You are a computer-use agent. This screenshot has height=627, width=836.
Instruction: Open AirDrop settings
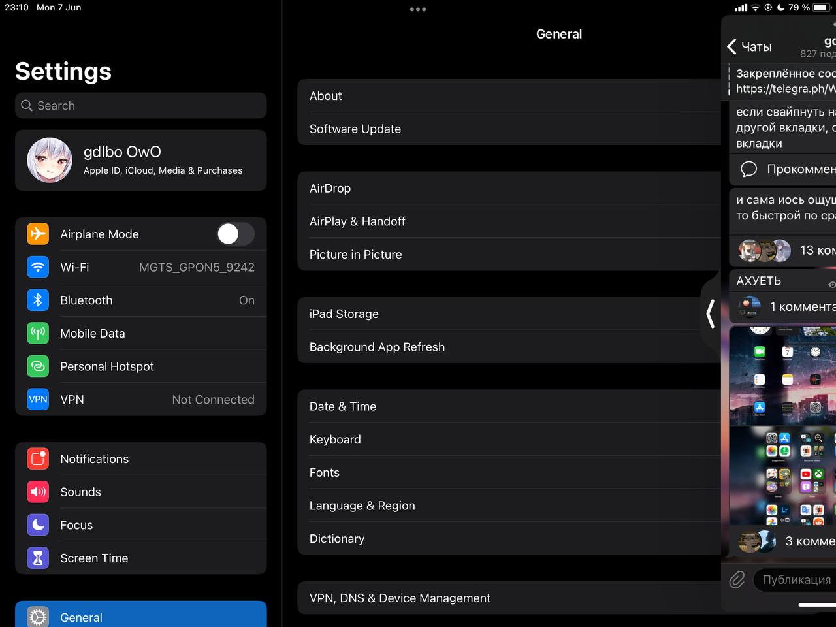pos(509,188)
